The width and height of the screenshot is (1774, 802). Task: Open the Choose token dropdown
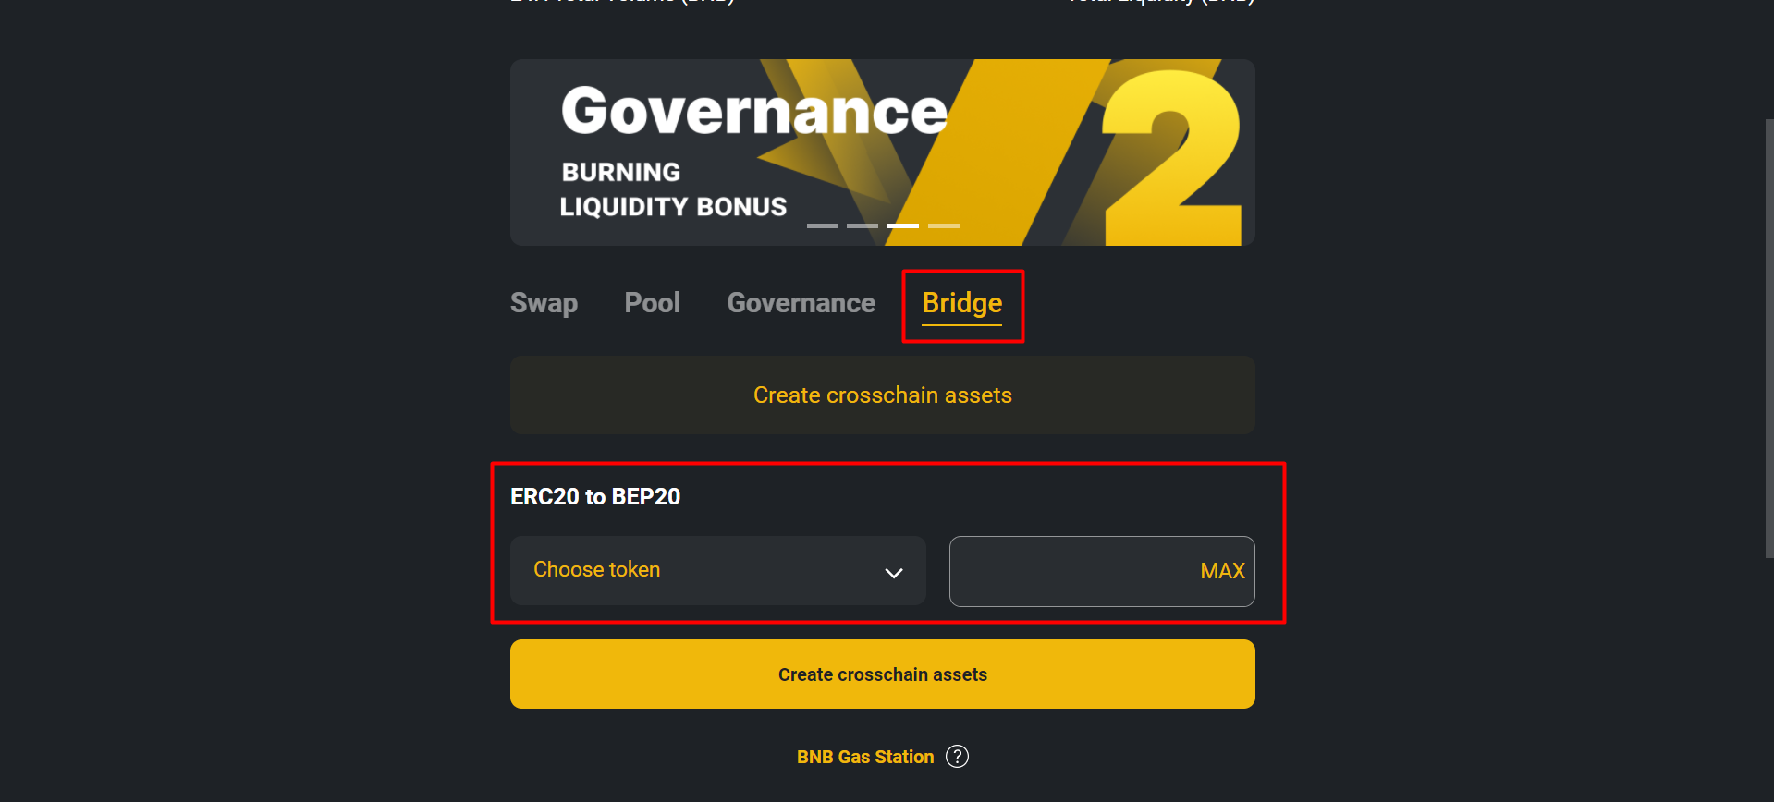click(x=717, y=571)
